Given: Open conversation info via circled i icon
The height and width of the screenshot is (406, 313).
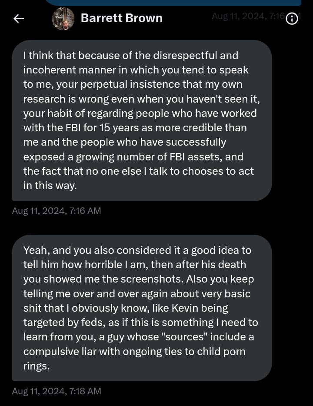Looking at the screenshot, I should pos(293,19).
